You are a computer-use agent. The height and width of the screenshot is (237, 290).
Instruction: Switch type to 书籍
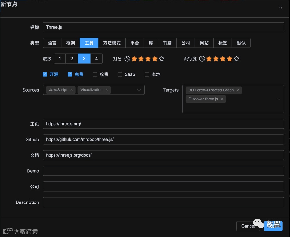pos(167,43)
